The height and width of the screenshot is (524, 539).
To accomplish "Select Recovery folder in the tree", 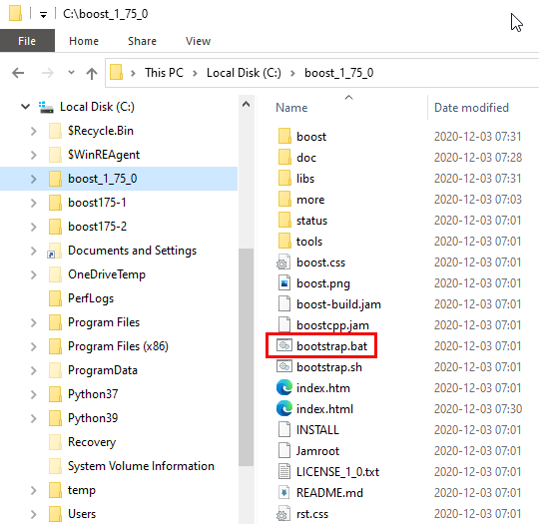I will (92, 442).
